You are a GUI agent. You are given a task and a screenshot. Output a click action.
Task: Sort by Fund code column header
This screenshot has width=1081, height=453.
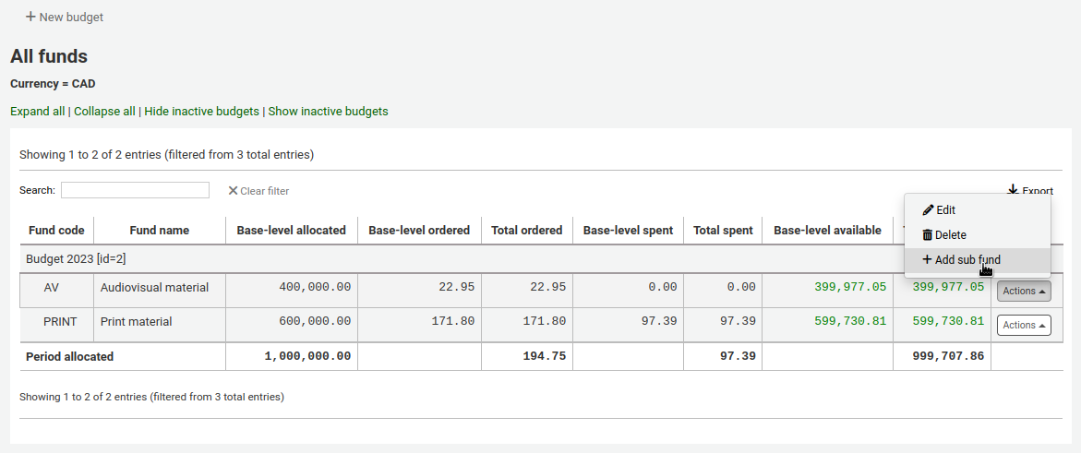coord(56,231)
